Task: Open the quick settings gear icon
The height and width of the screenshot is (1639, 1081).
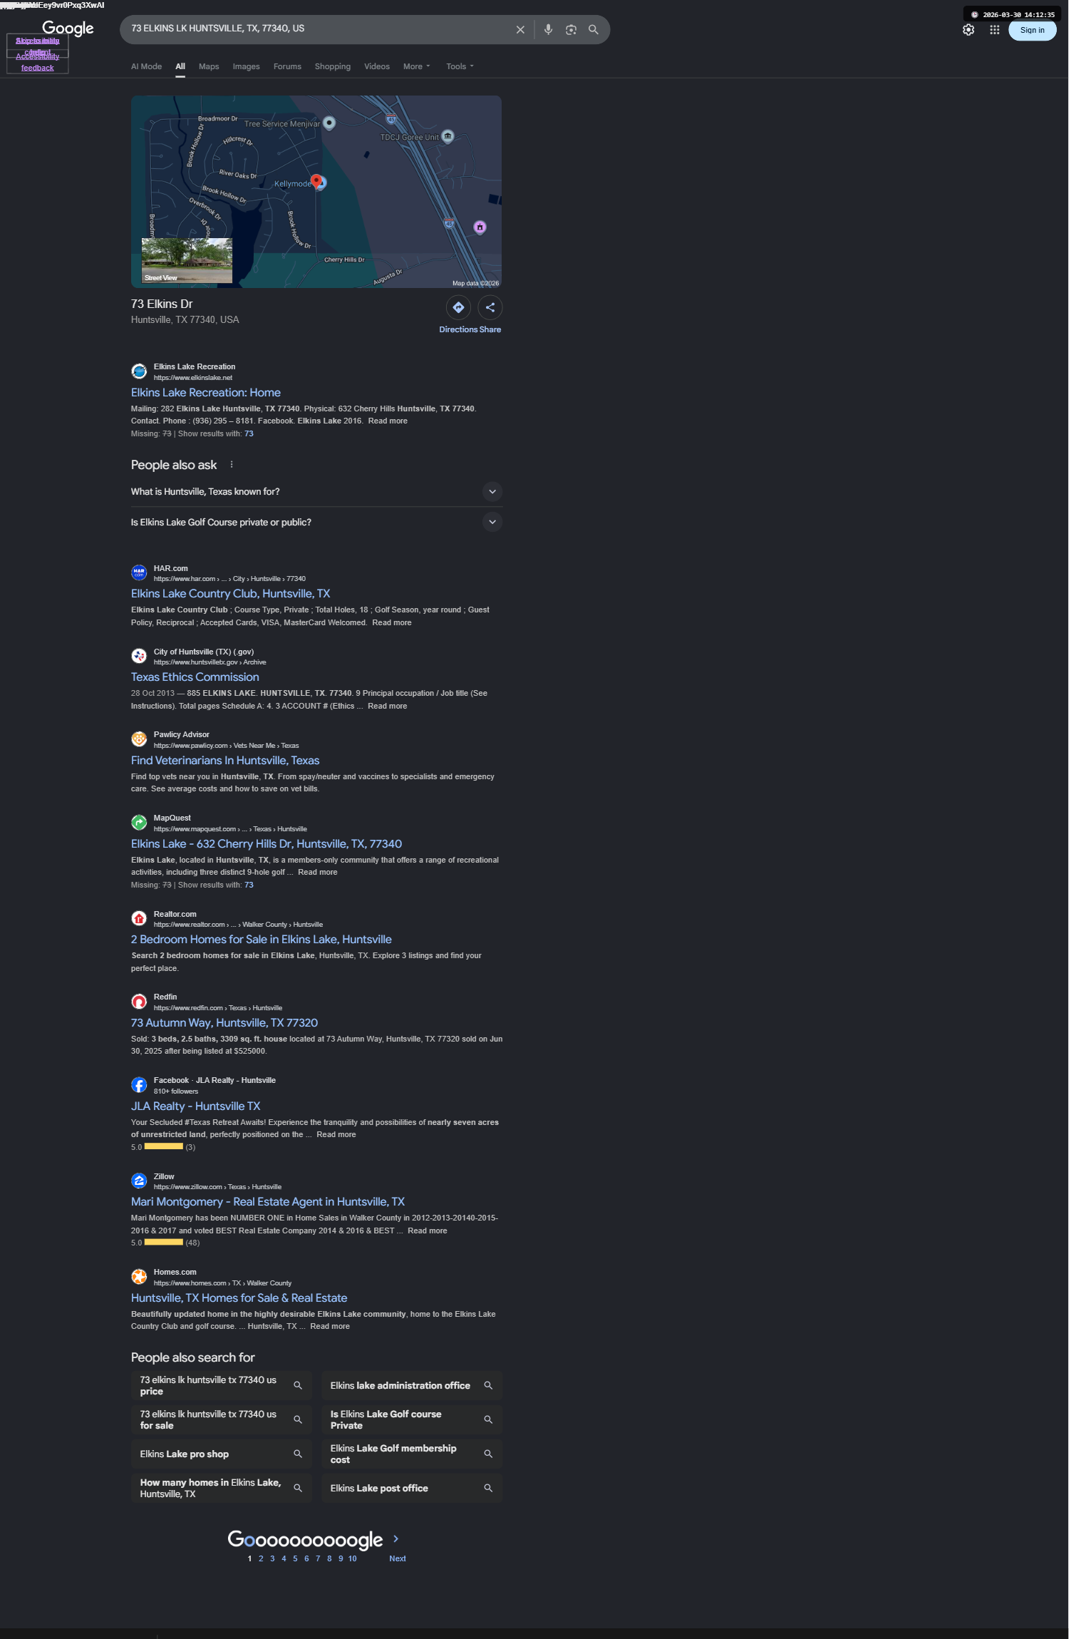Action: (968, 30)
